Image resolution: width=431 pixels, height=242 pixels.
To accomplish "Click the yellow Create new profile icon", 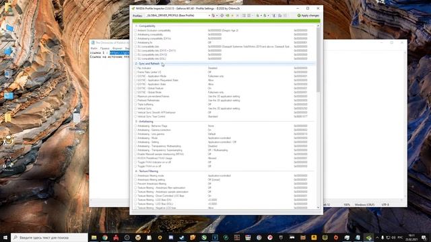I will click(232, 15).
